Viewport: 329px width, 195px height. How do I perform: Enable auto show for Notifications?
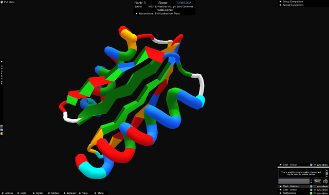click(315, 193)
